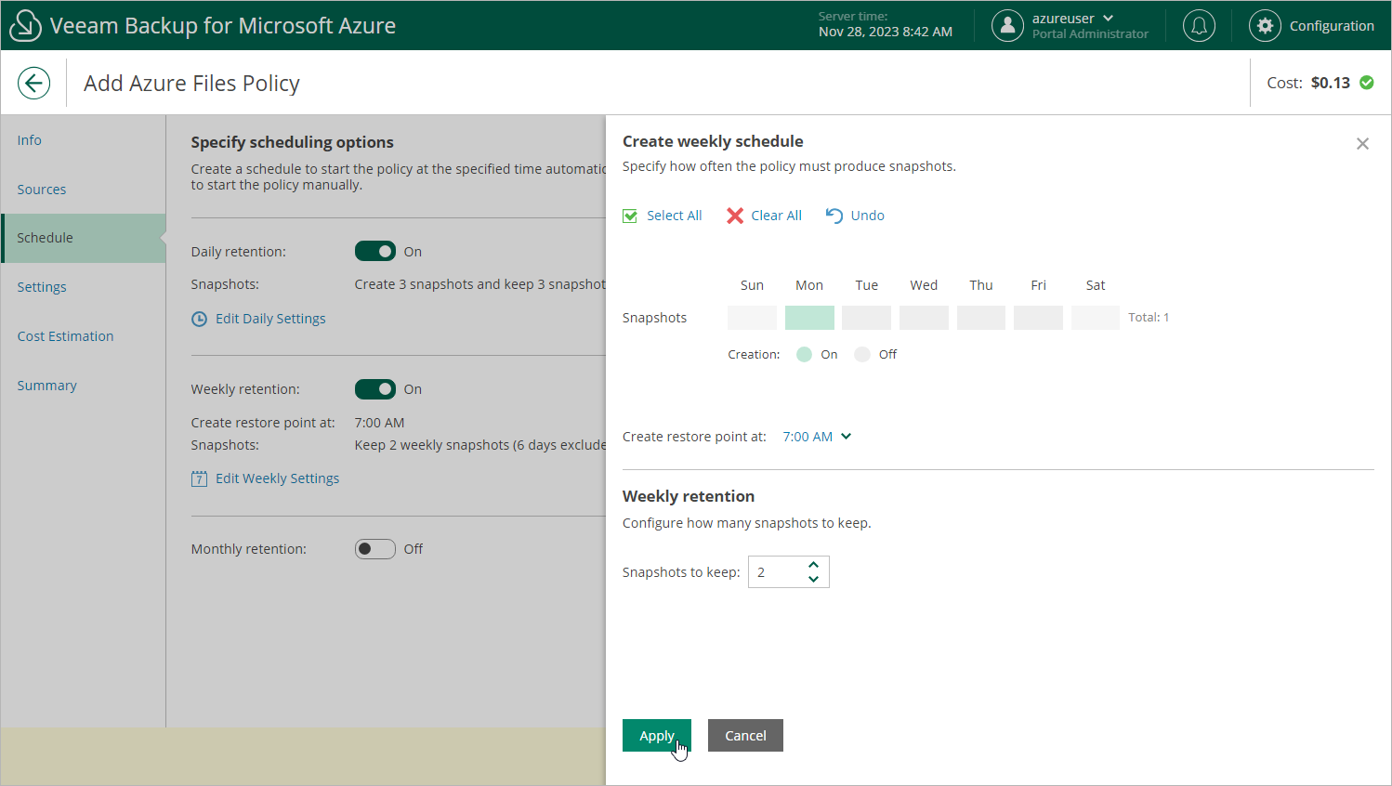Viewport: 1392px width, 786px height.
Task: Increase Snapshots to keep with up arrow
Action: tap(813, 565)
